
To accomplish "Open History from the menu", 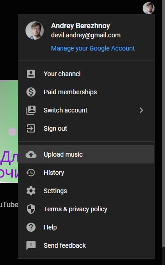I will point(86,173).
